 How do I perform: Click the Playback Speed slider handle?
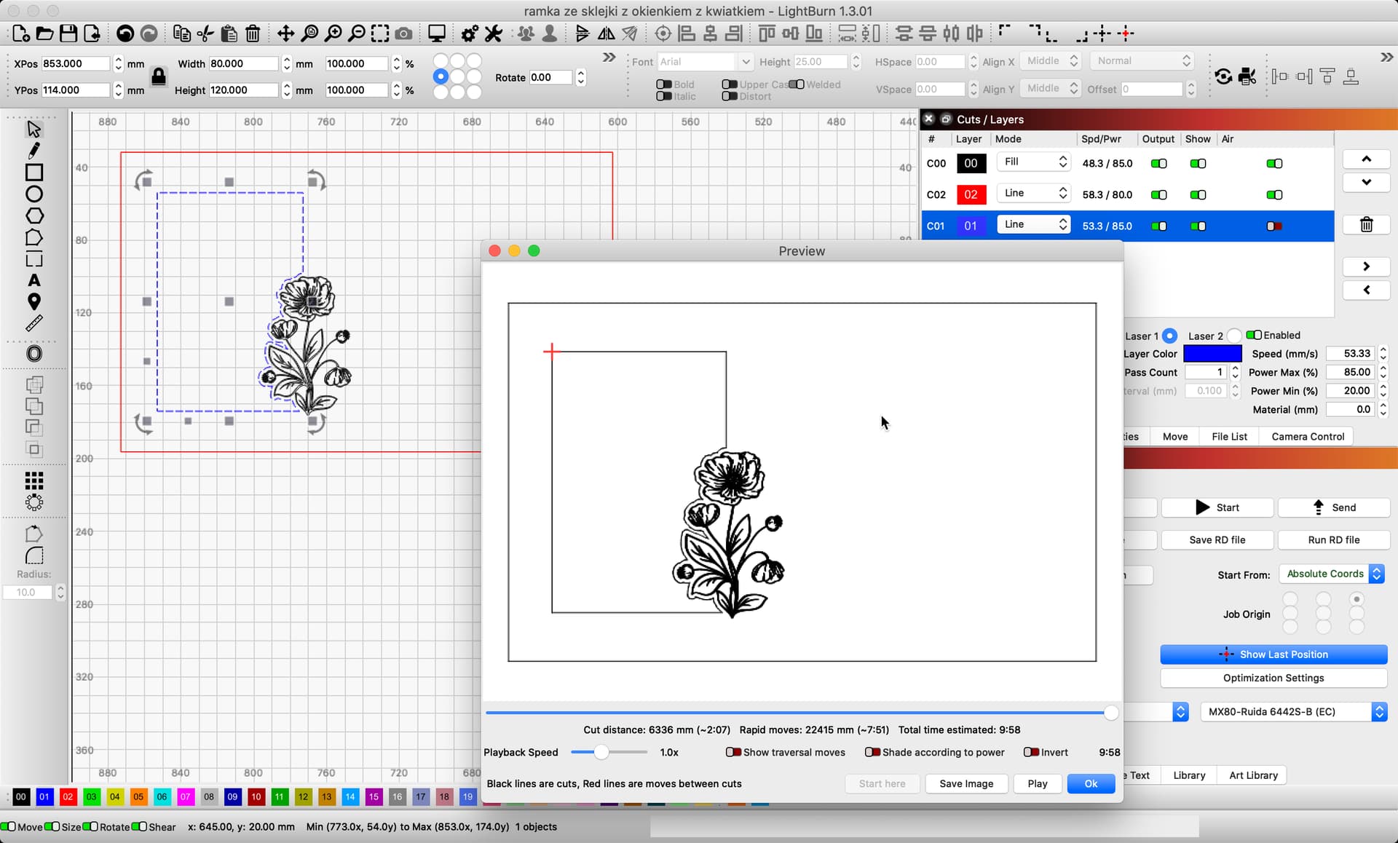point(601,752)
